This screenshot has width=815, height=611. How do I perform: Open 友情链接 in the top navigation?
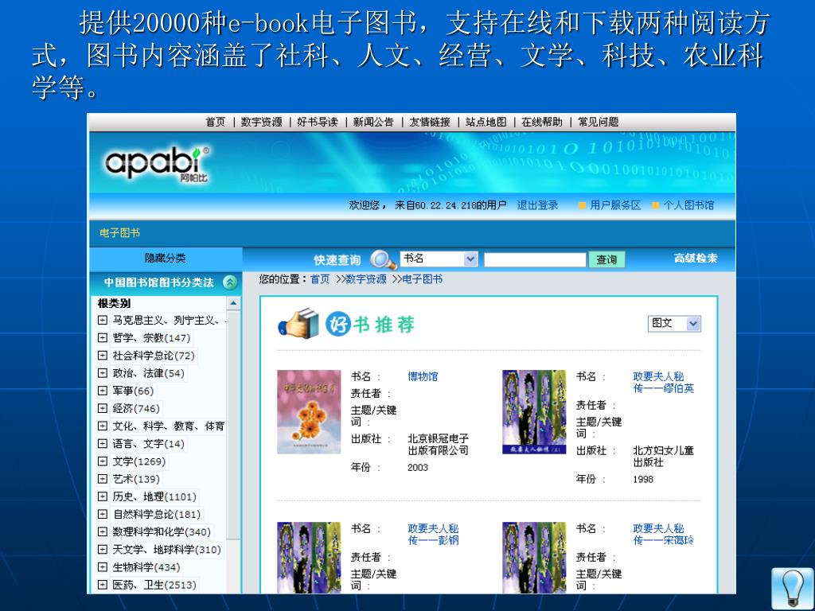coord(429,122)
